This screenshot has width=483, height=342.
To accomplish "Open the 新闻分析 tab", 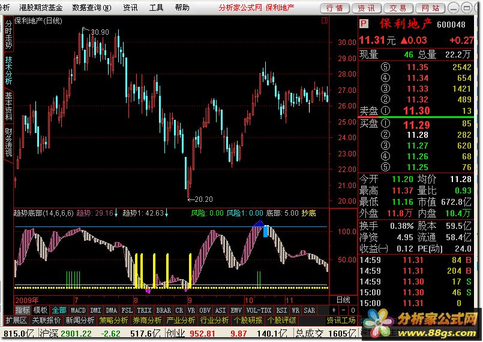I will pos(80,320).
